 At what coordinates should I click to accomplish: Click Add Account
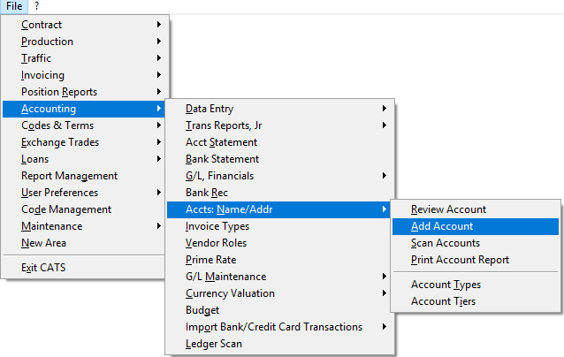476,226
